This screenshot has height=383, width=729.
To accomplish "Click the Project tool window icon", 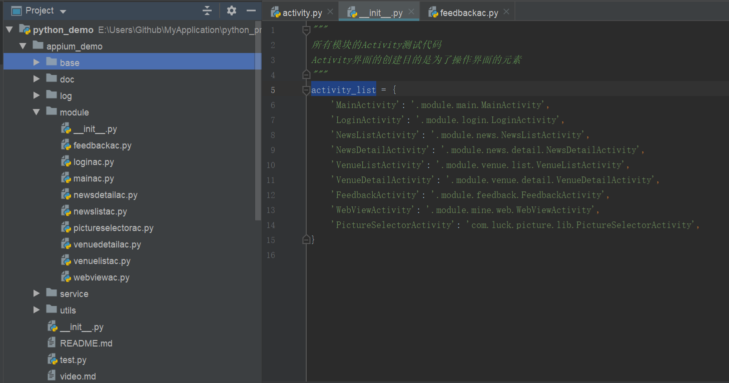I will pyautogui.click(x=17, y=10).
